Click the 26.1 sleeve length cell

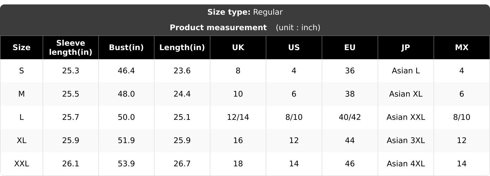coord(71,164)
